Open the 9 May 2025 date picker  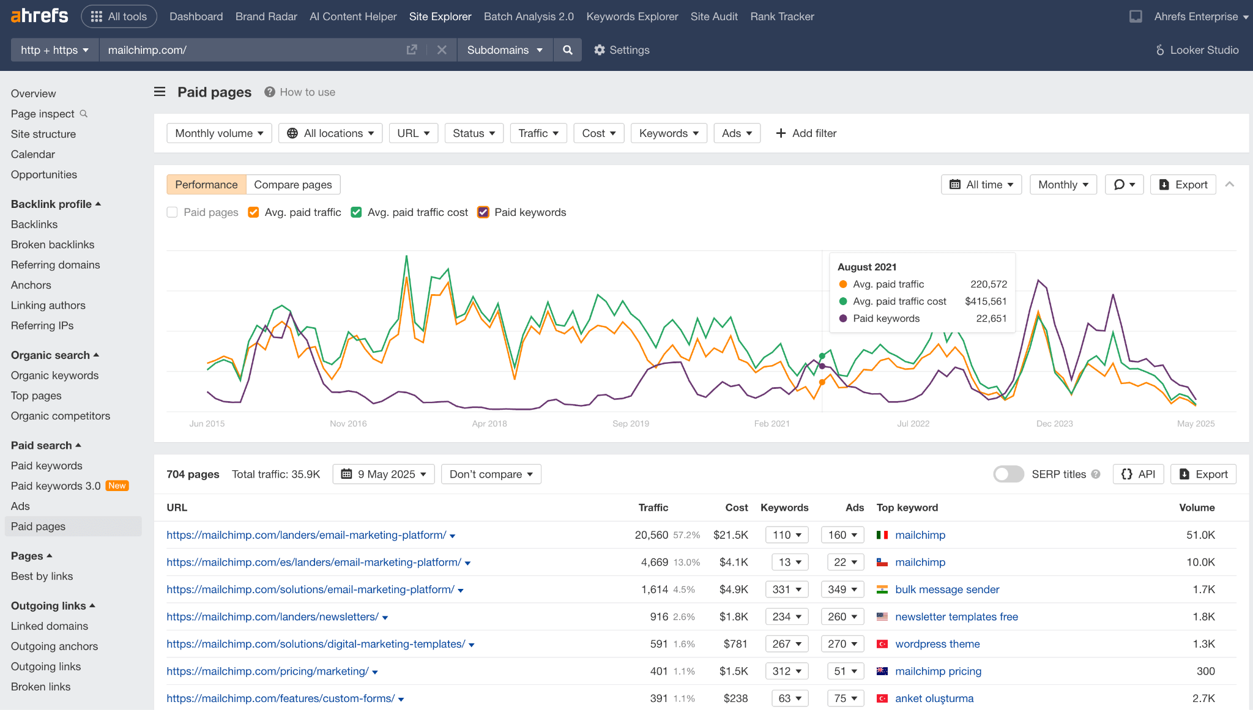(x=383, y=474)
